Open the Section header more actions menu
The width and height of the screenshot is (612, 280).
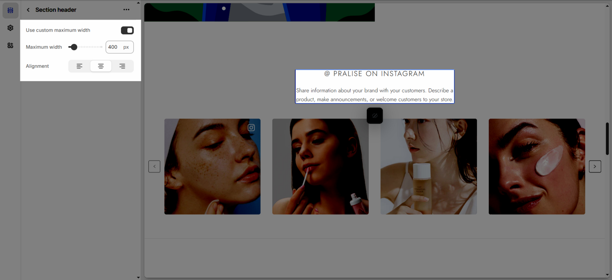pyautogui.click(x=126, y=10)
